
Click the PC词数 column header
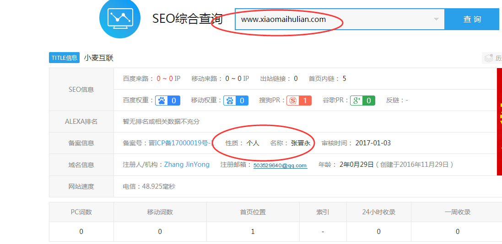[81, 212]
